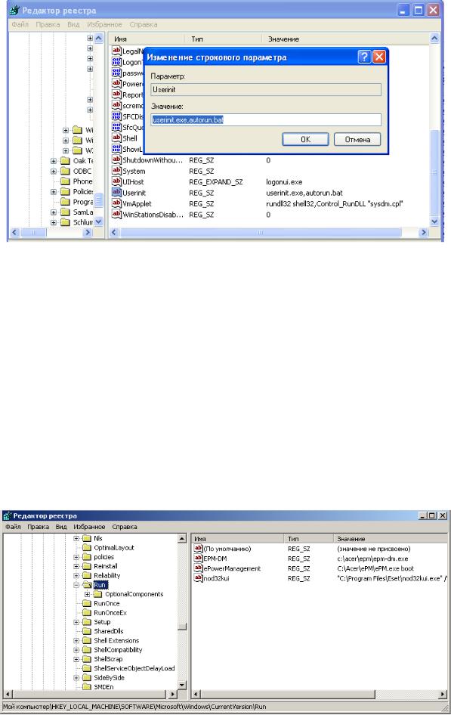Click the EPM-DM value icon
The height and width of the screenshot is (715, 451).
coord(198,558)
